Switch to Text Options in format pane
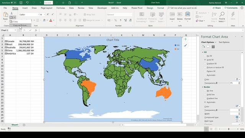 pyautogui.click(x=224, y=42)
